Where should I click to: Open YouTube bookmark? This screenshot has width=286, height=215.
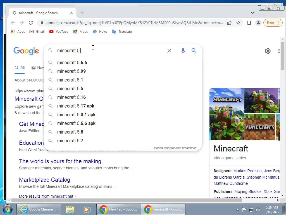point(59,32)
